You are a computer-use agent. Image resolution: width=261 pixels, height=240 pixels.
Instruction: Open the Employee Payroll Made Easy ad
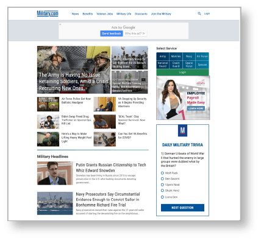coord(183,98)
